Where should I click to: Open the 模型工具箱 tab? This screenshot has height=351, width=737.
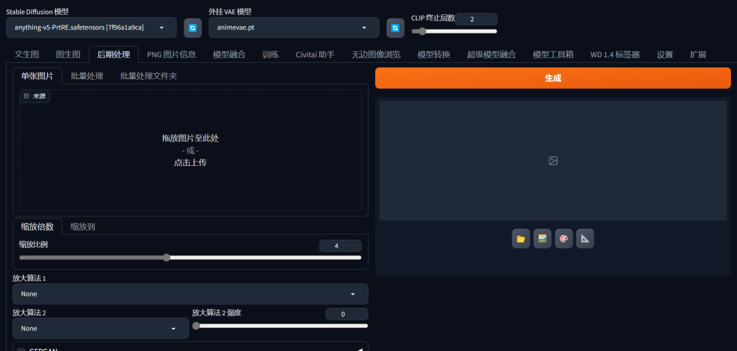point(553,55)
